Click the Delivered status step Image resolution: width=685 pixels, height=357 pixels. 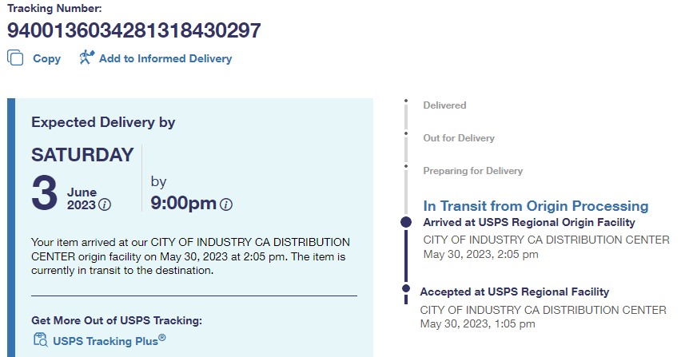pyautogui.click(x=444, y=105)
